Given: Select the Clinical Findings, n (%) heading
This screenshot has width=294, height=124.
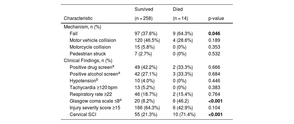Looking at the screenshot, I should 88,61.
